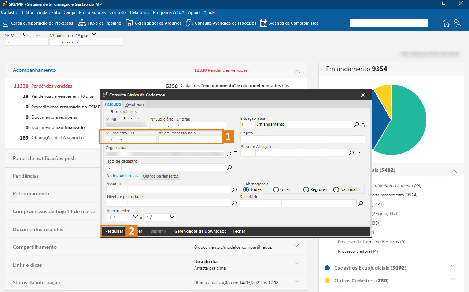The width and height of the screenshot is (469, 292).
Task: Click the home icon in top bar
Action: pos(446,23)
